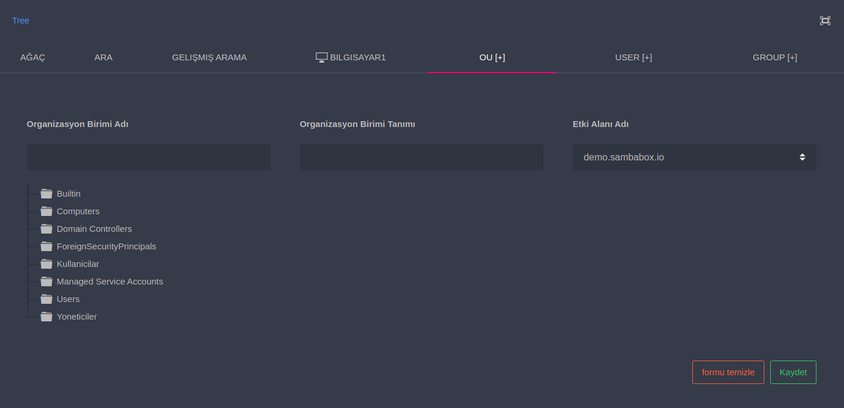
Task: Click the Builtin folder icon
Action: click(46, 194)
